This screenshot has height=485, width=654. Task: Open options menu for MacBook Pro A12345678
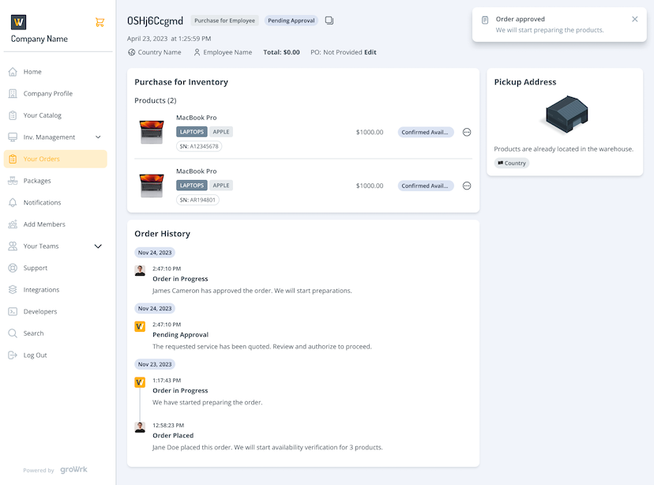(x=467, y=132)
